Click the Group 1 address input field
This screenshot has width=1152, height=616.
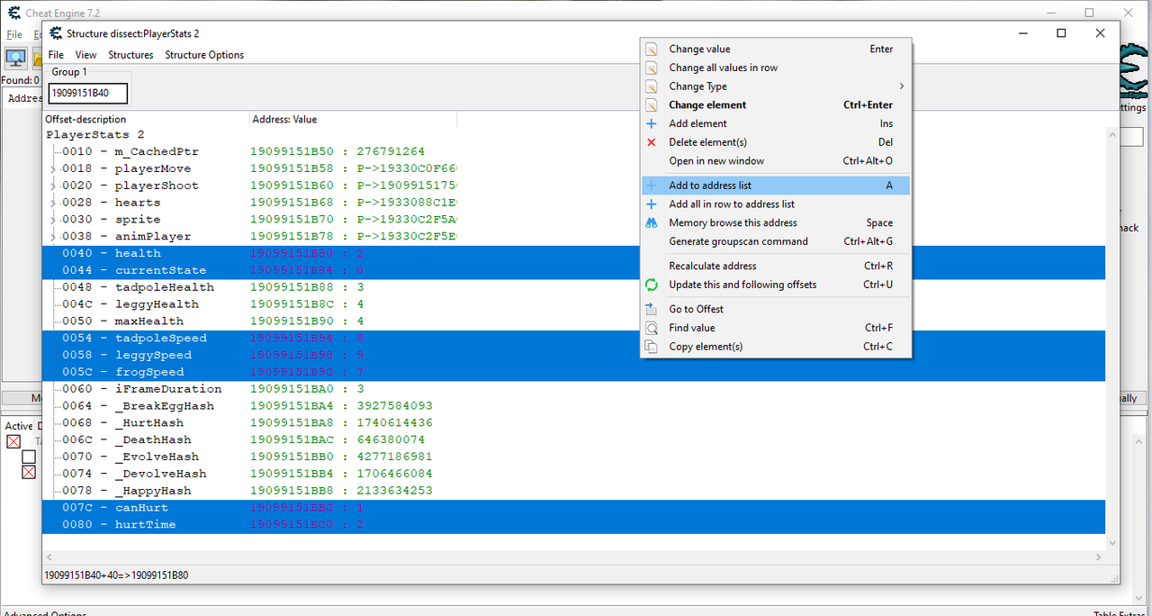point(88,93)
